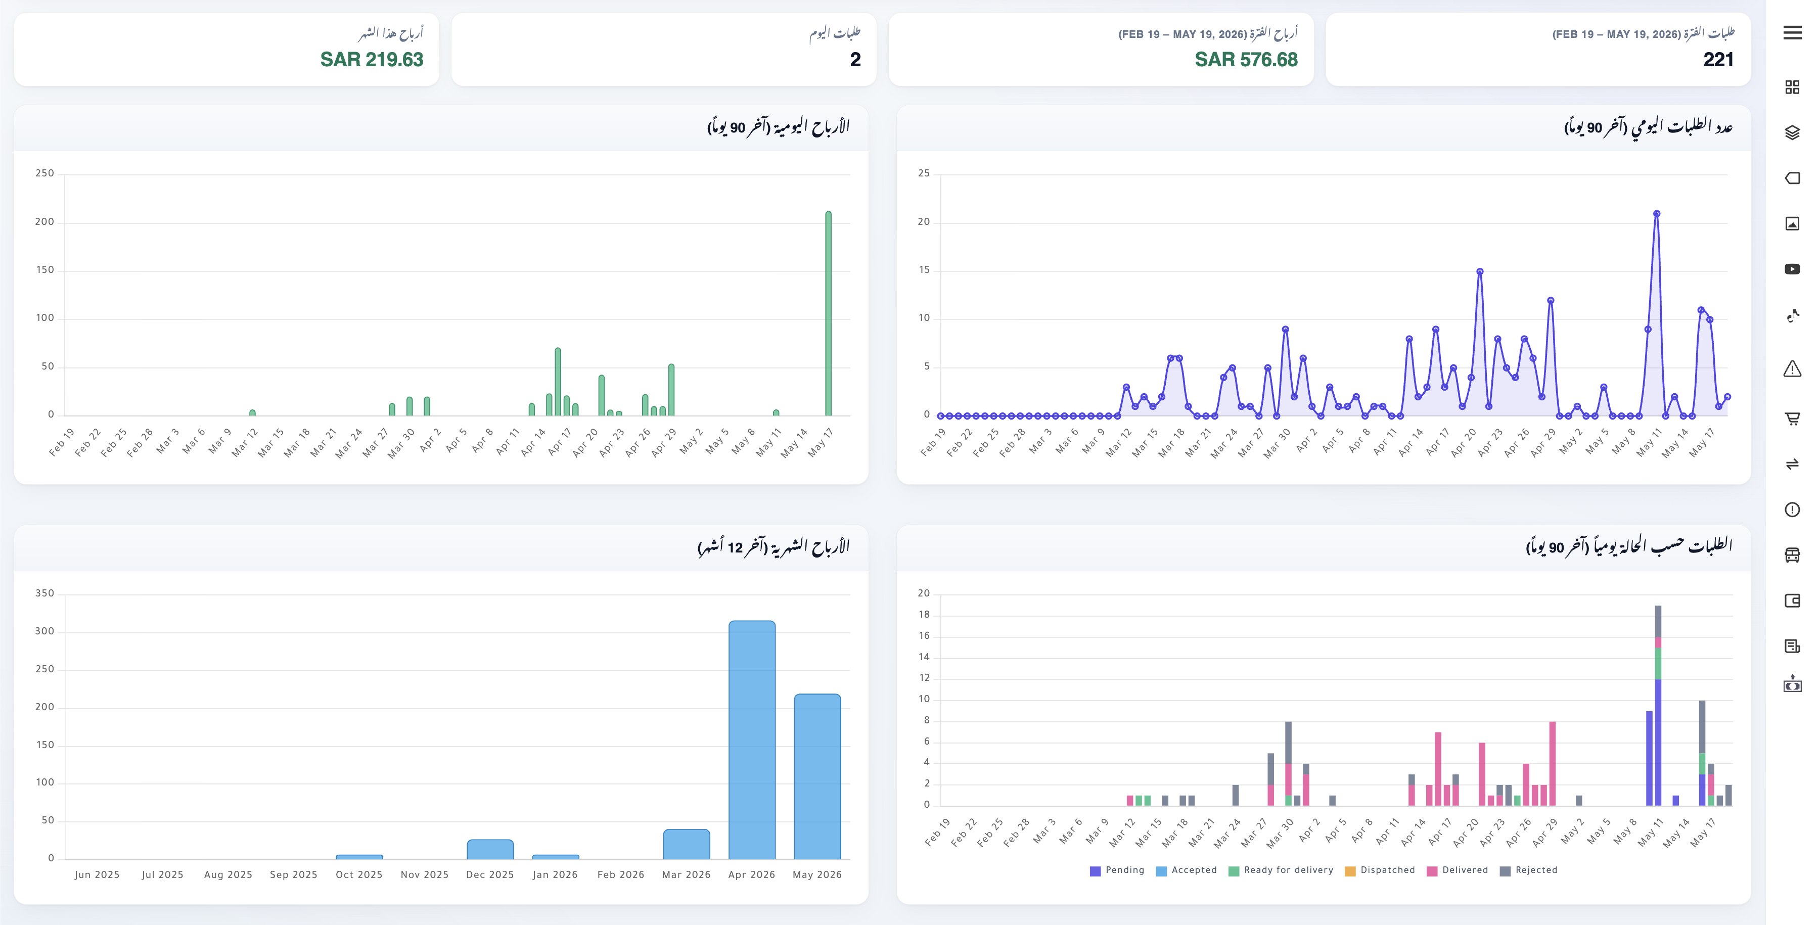Viewport: 1820px width, 925px height.
Task: Click the Jun 2025 axis label
Action: click(97, 875)
